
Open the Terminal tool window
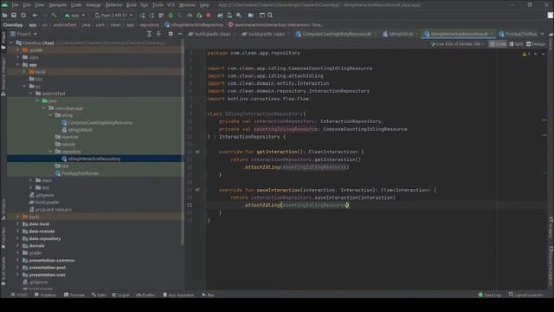click(74, 295)
